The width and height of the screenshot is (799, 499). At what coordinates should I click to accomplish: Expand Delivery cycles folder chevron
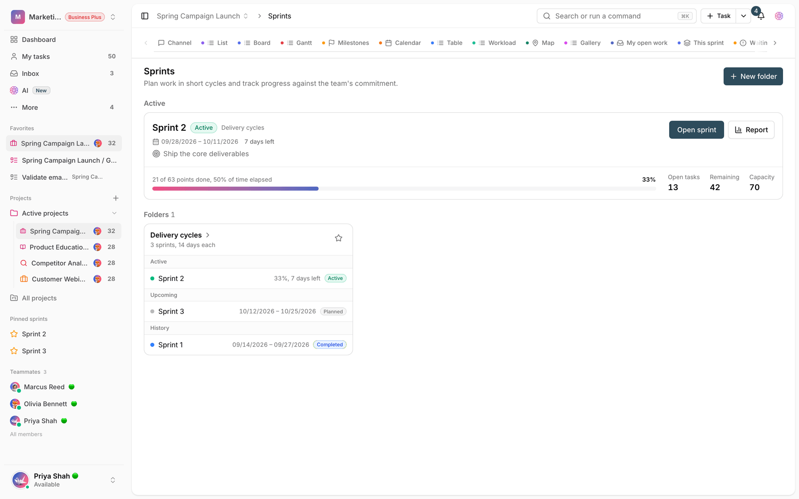208,235
